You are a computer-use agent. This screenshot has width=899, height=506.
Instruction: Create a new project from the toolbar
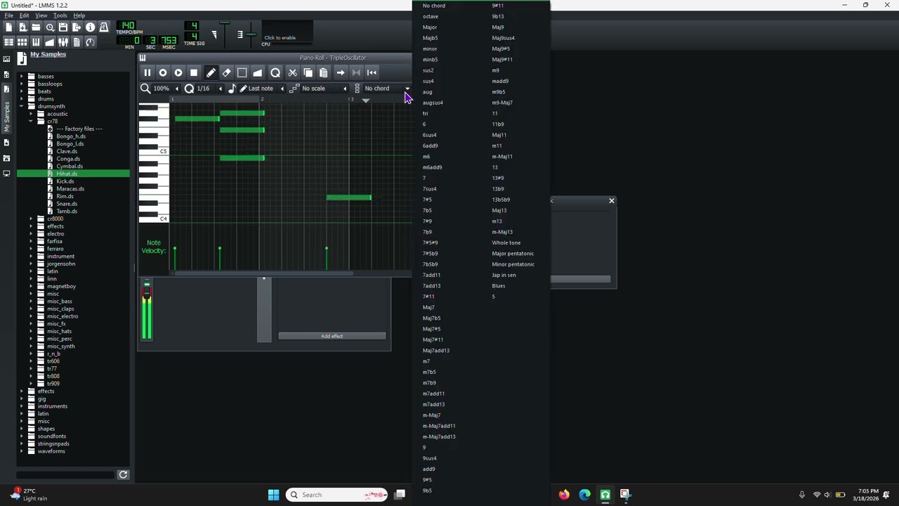tap(8, 27)
